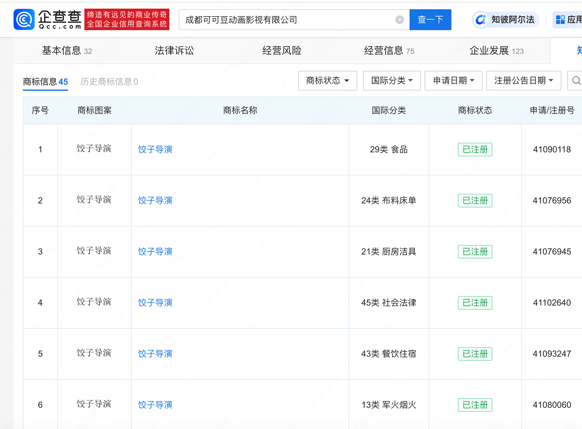Open 饺子导演 link in row 6
Image resolution: width=582 pixels, height=429 pixels.
tap(155, 405)
